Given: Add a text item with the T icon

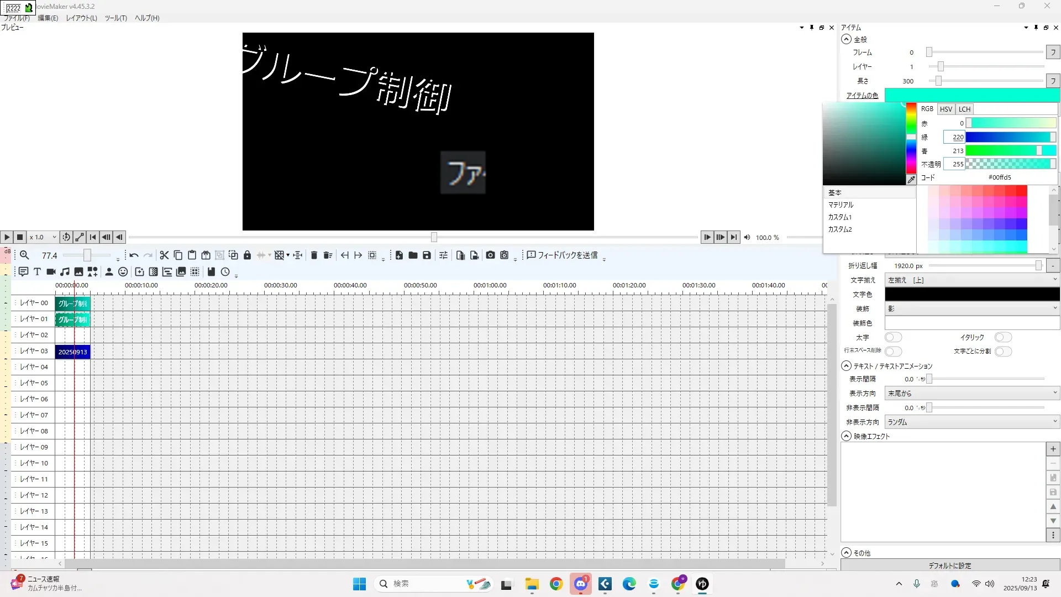Looking at the screenshot, I should (37, 271).
